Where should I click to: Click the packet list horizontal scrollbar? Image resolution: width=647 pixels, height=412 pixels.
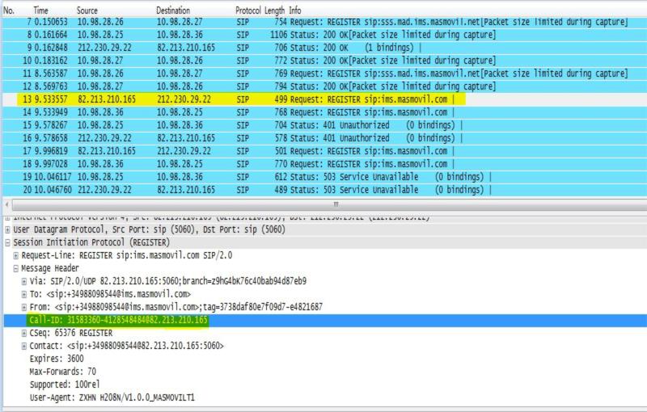tap(323, 204)
